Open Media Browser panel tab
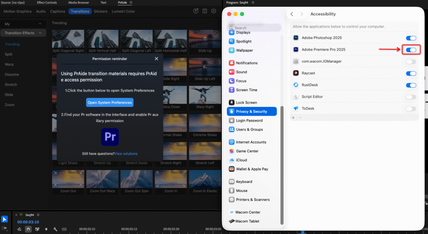Image resolution: width=428 pixels, height=234 pixels. pos(79,3)
